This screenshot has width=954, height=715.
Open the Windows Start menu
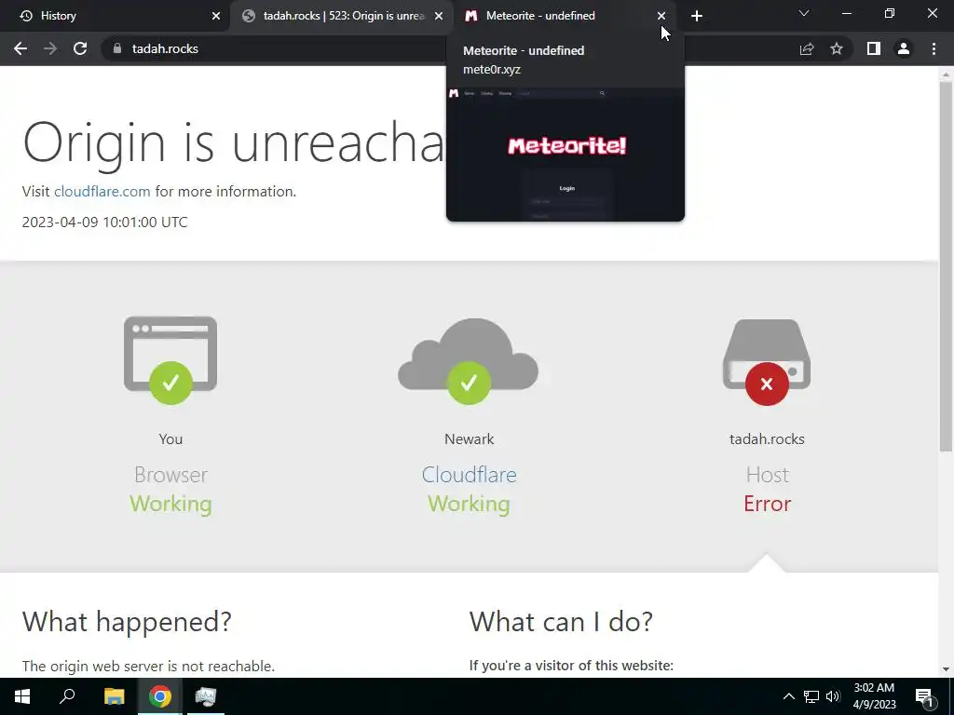click(x=22, y=696)
